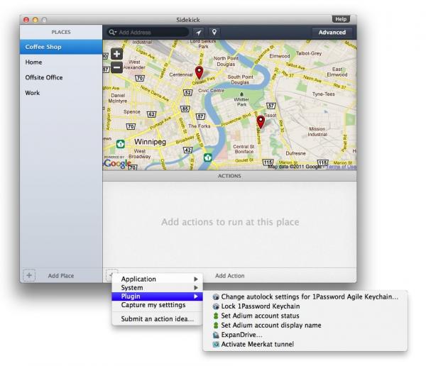Image resolution: width=426 pixels, height=366 pixels.
Task: Click the red pin near Centennial
Action: [x=199, y=73]
